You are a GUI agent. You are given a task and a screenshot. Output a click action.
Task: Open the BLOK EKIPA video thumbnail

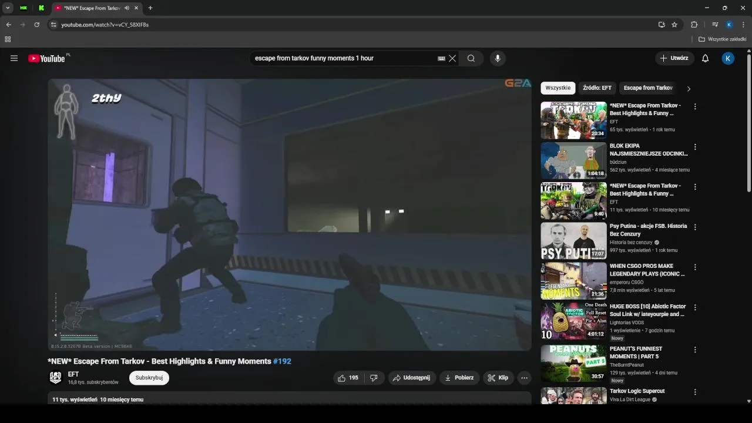573,160
